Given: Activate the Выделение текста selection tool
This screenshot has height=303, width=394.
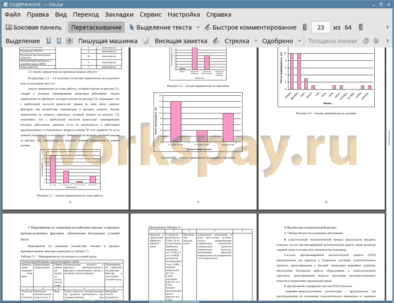Looking at the screenshot, I should [x=161, y=28].
